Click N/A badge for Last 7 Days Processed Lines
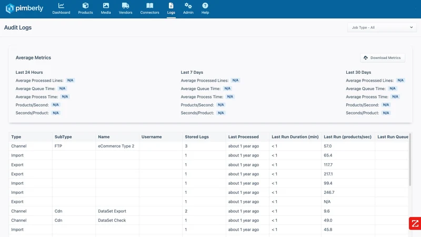This screenshot has height=237, width=421. (x=235, y=81)
